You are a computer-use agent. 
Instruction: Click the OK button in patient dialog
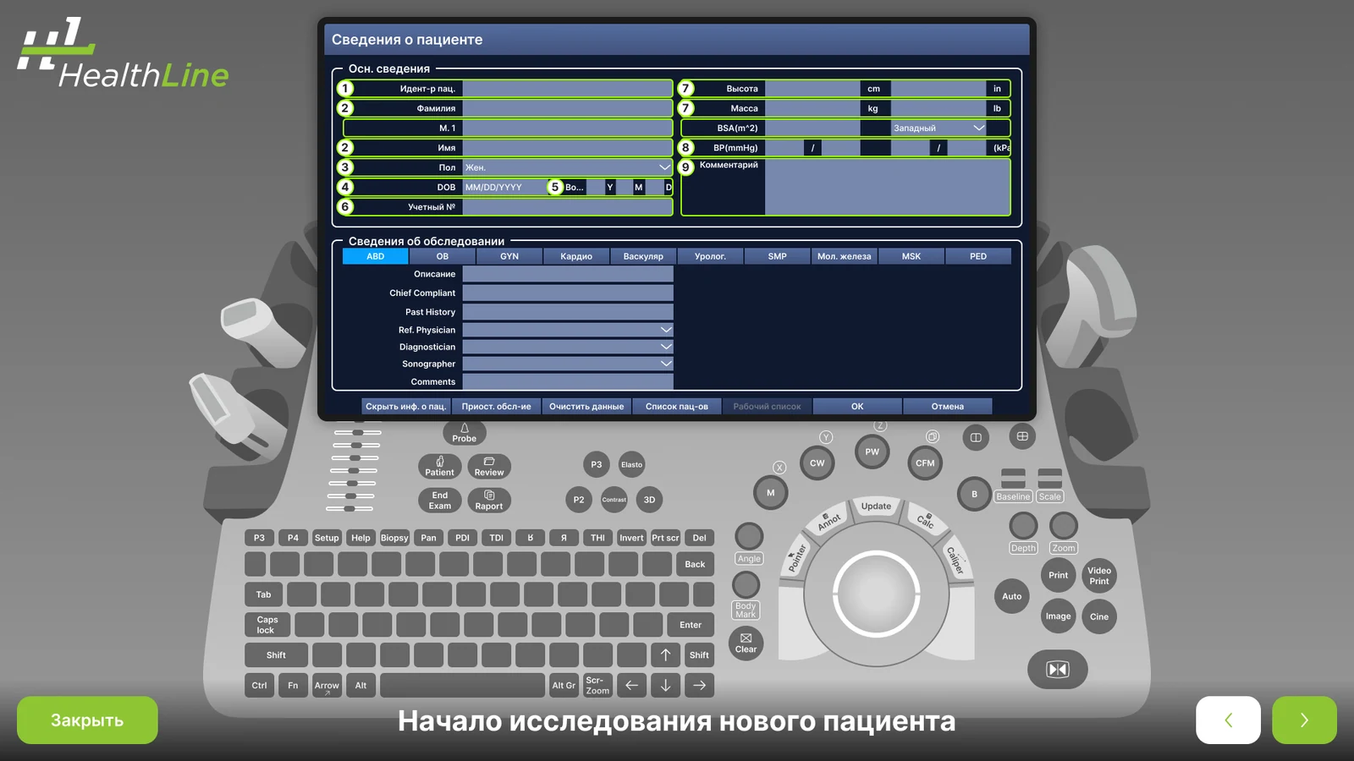(857, 407)
